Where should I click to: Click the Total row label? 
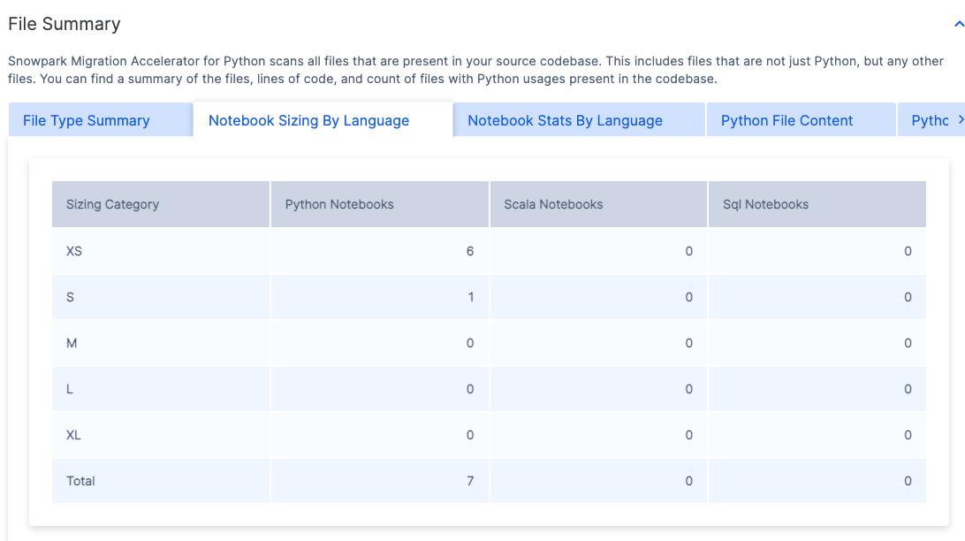click(x=79, y=481)
